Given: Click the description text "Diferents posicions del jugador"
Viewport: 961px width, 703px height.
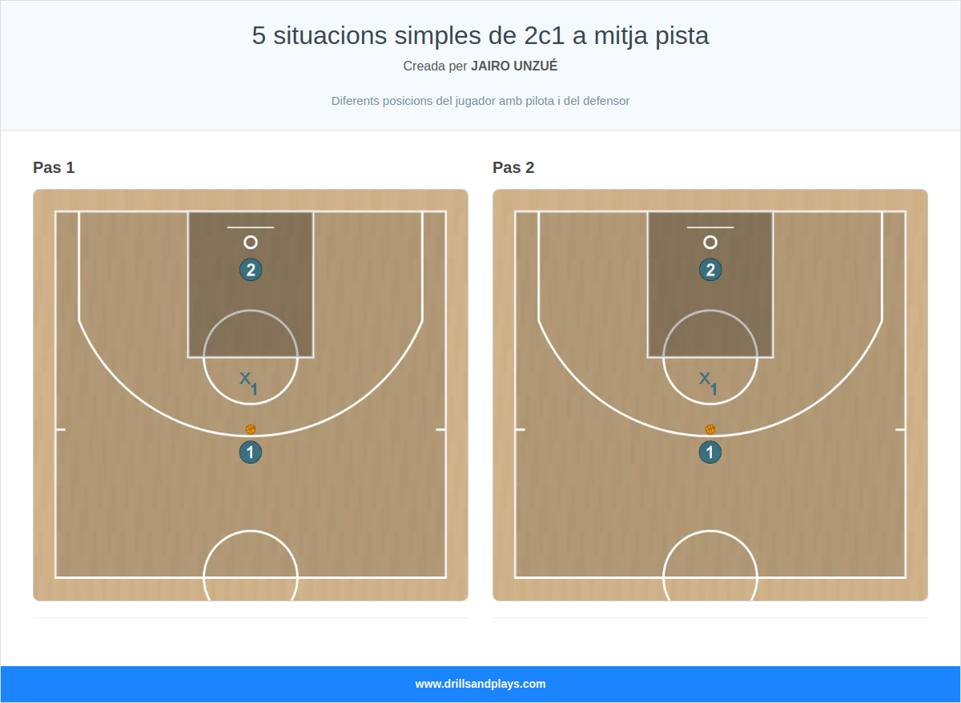Looking at the screenshot, I should pyautogui.click(x=480, y=101).
